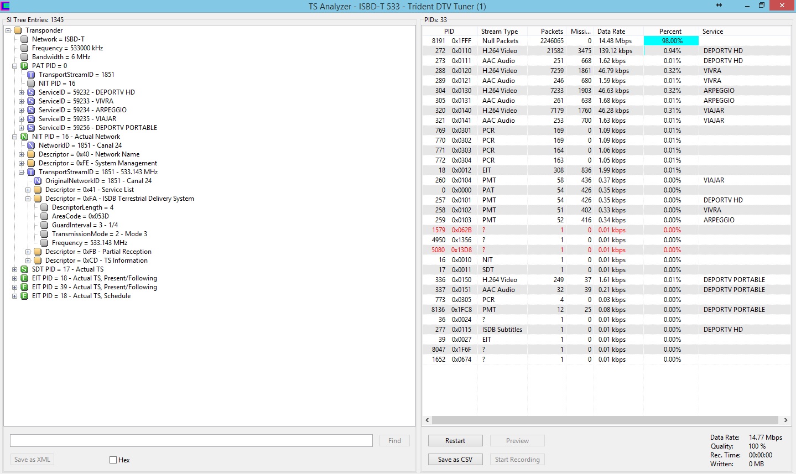Enable the Hex checkbox
796x474 pixels.
pos(113,460)
